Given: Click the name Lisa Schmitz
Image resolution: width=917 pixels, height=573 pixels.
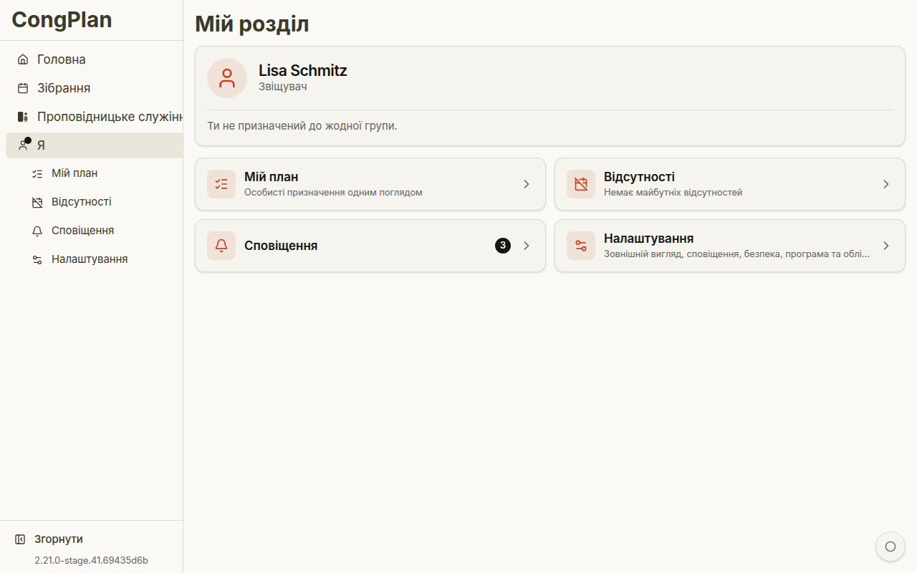Looking at the screenshot, I should 302,70.
